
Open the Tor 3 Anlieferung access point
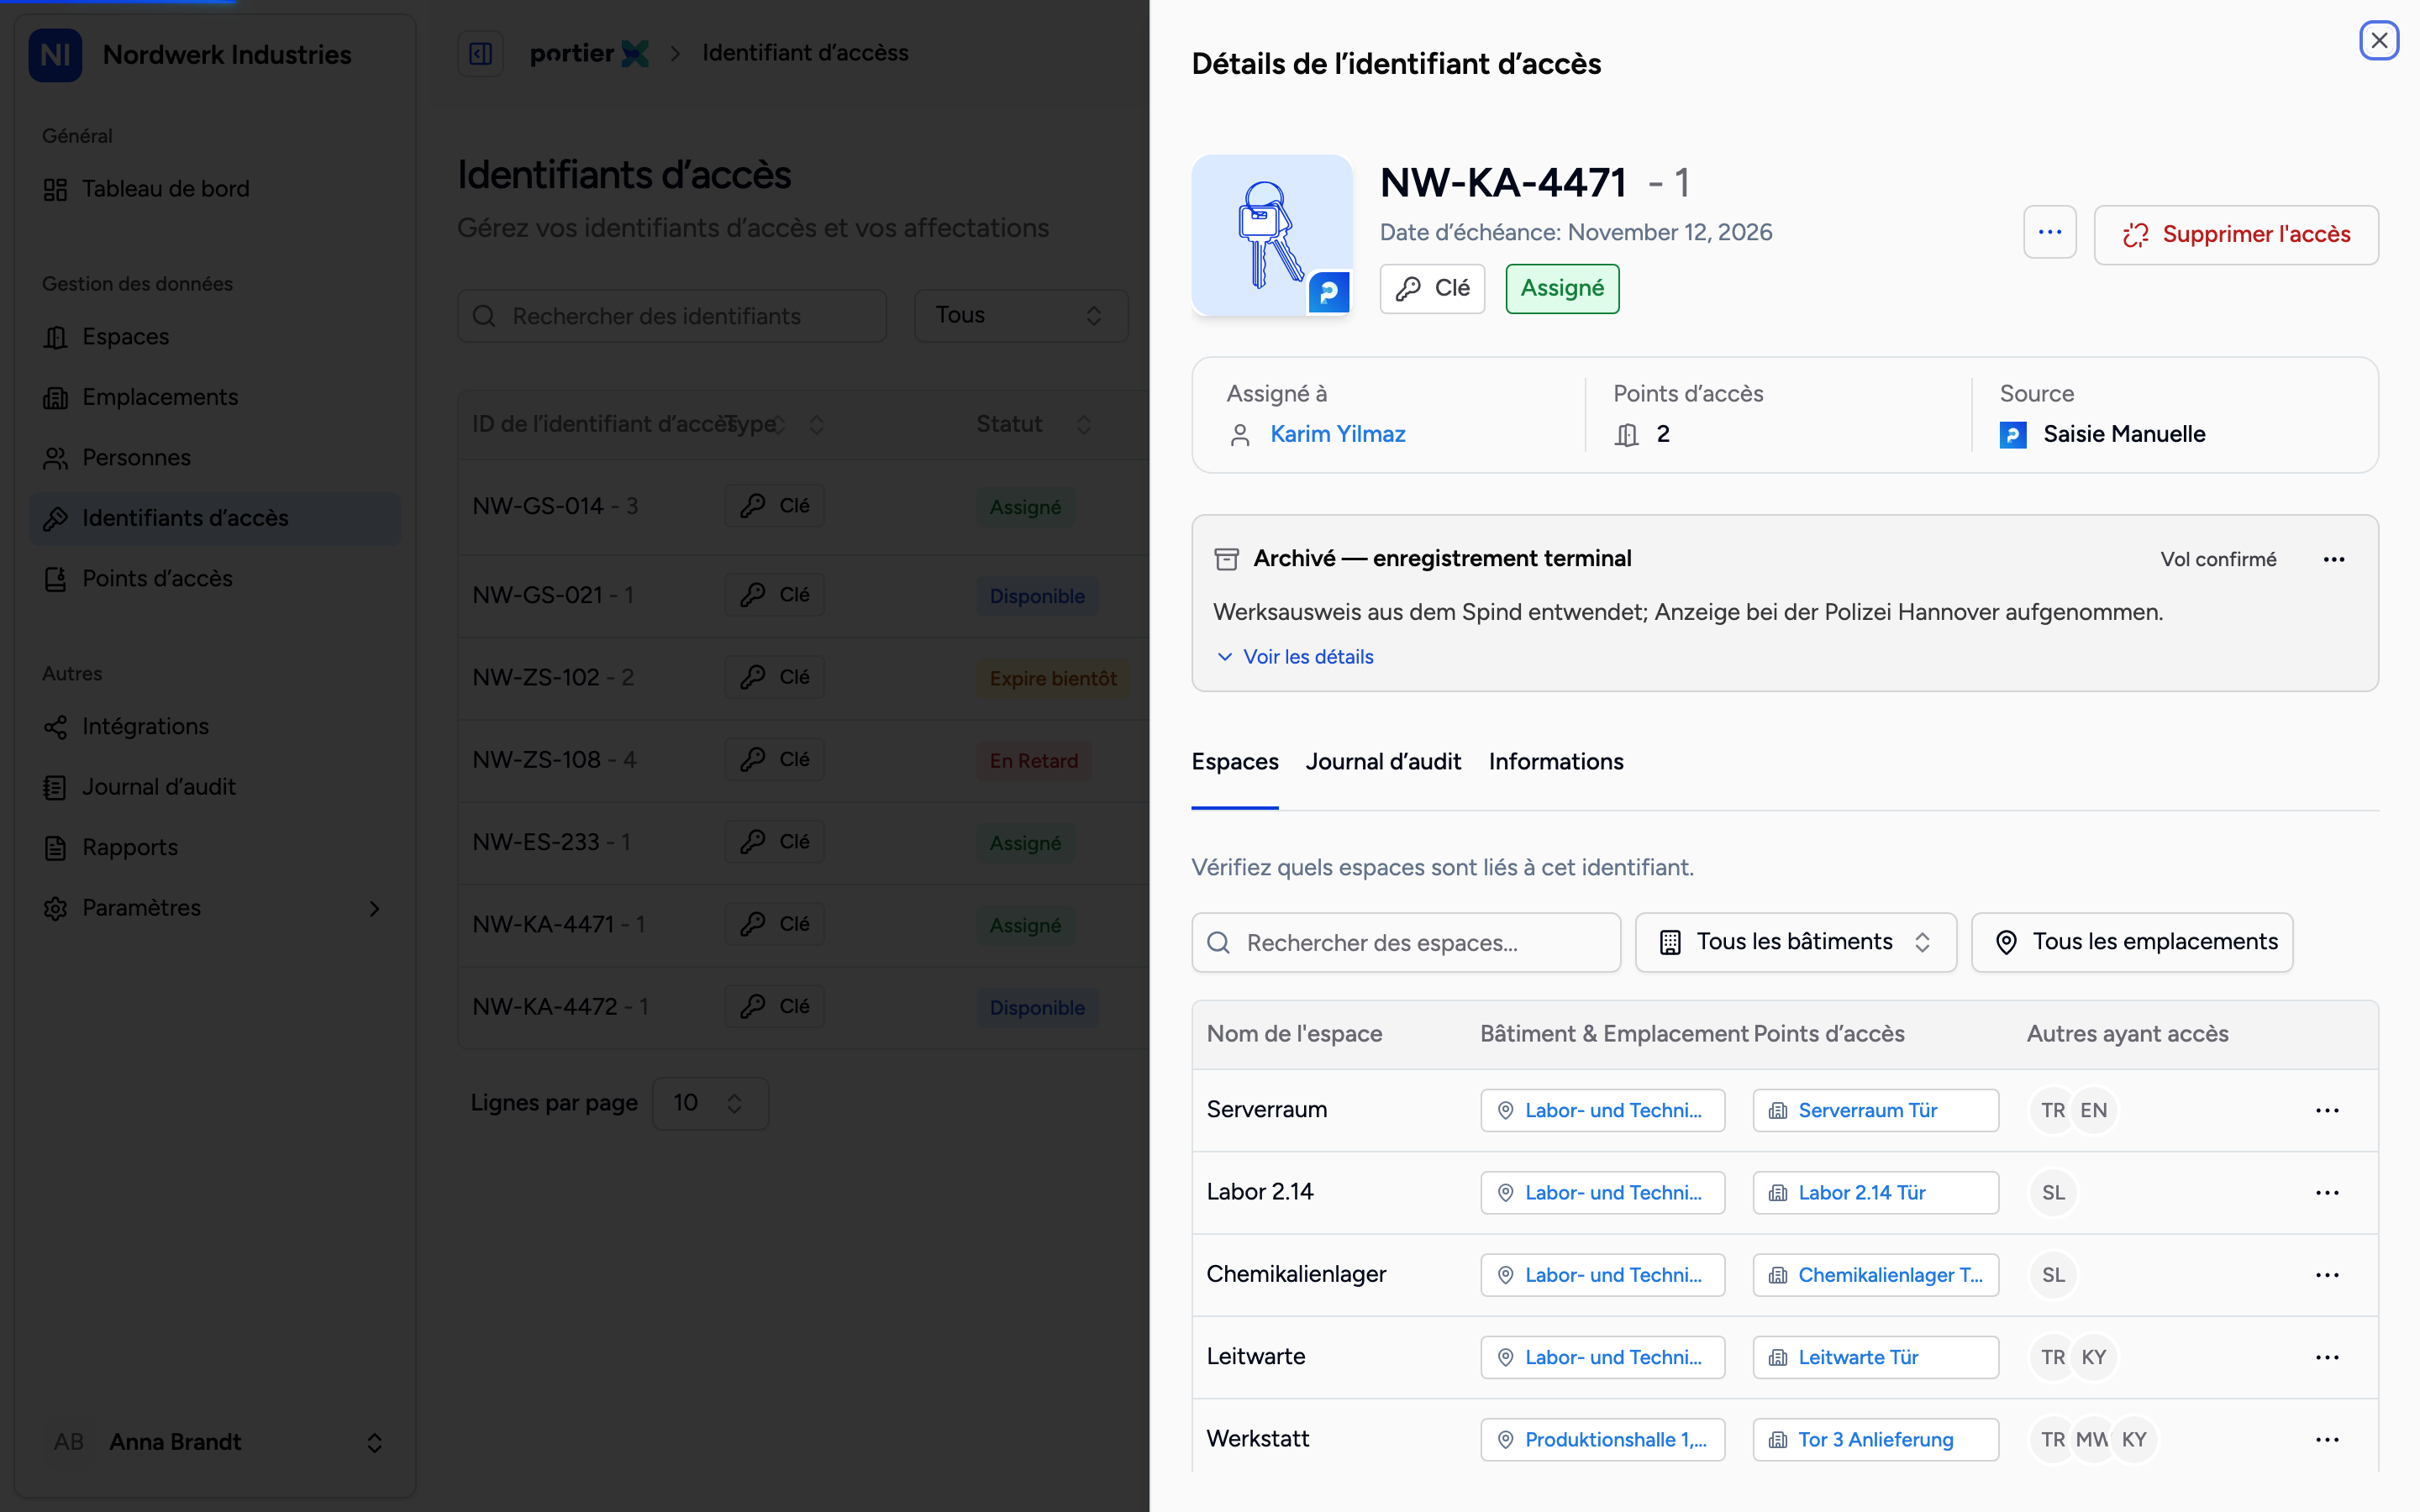pyautogui.click(x=1876, y=1439)
